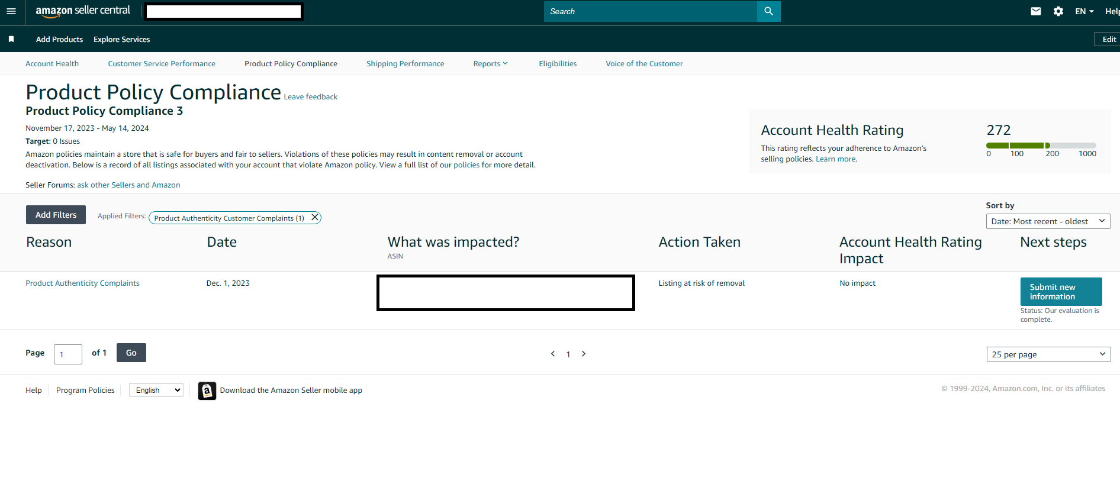The height and width of the screenshot is (481, 1120).
Task: Click the Help link in footer
Action: point(34,390)
